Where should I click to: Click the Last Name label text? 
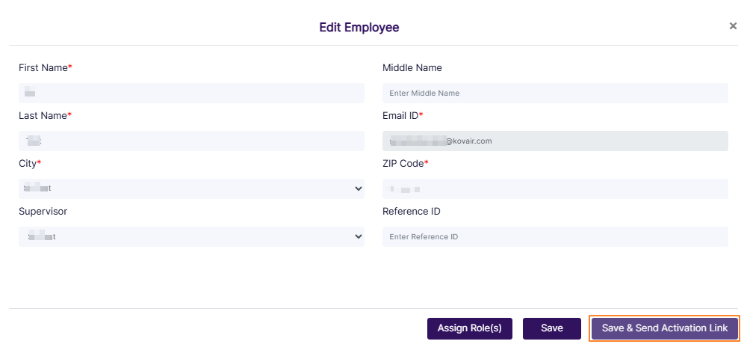[43, 116]
